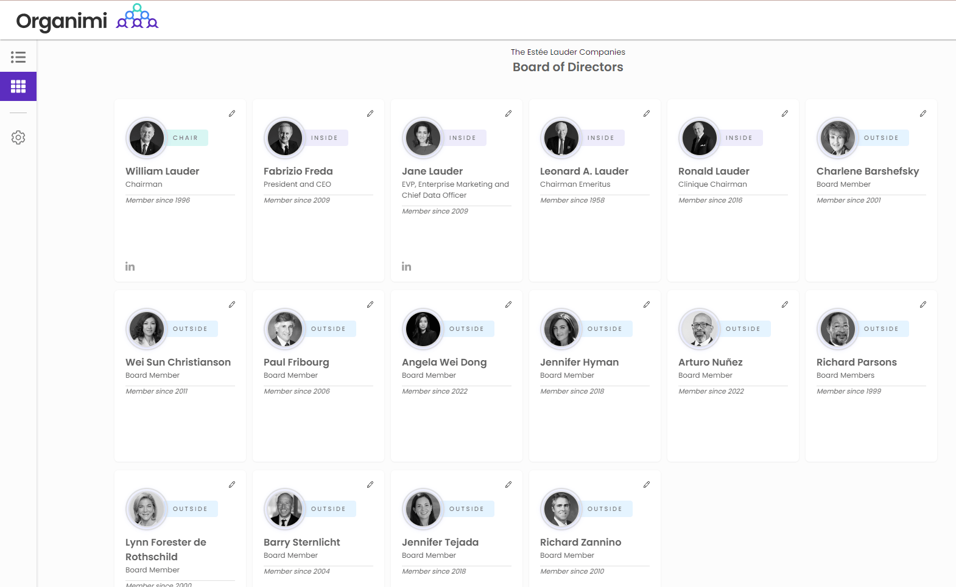
Task: Click Richard Zannino's profile photo
Action: [561, 509]
